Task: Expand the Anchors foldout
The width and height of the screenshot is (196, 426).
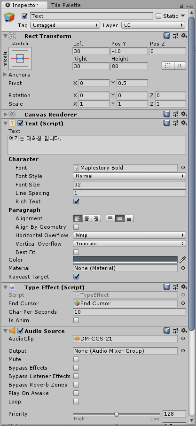Action: coord(5,74)
